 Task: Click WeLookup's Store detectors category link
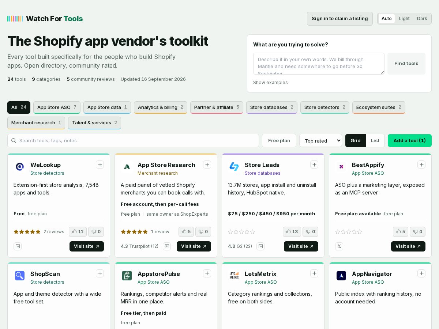point(47,173)
